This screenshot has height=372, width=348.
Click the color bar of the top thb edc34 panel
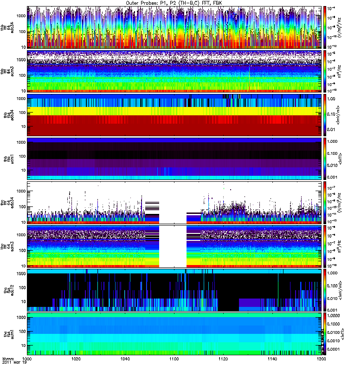325,27
